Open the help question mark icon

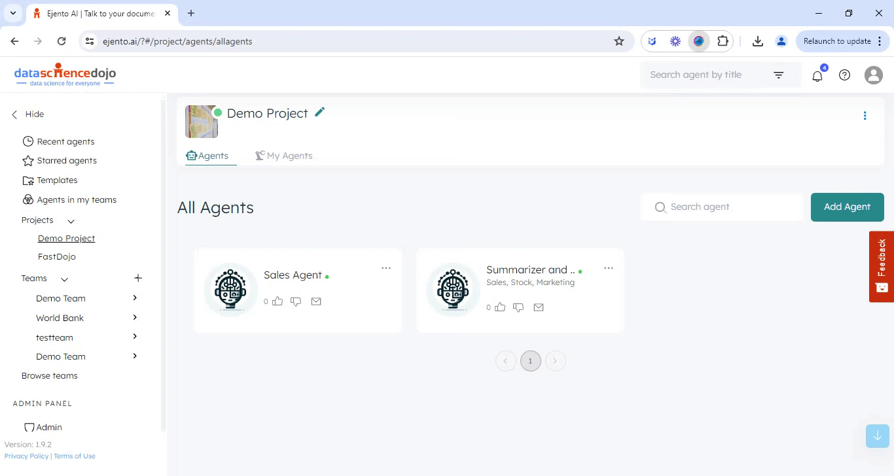click(844, 75)
